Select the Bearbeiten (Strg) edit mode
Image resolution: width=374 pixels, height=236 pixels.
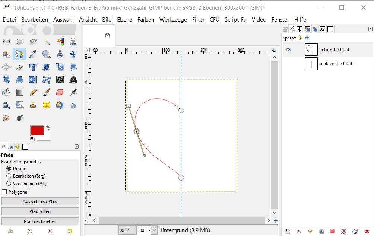9,176
